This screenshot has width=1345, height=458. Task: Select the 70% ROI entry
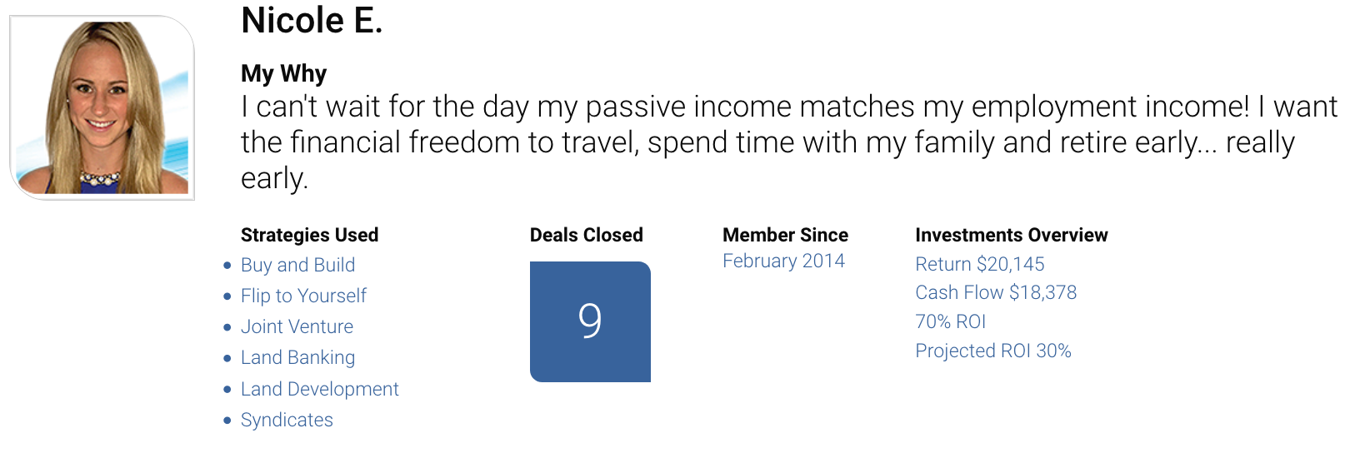coord(950,321)
